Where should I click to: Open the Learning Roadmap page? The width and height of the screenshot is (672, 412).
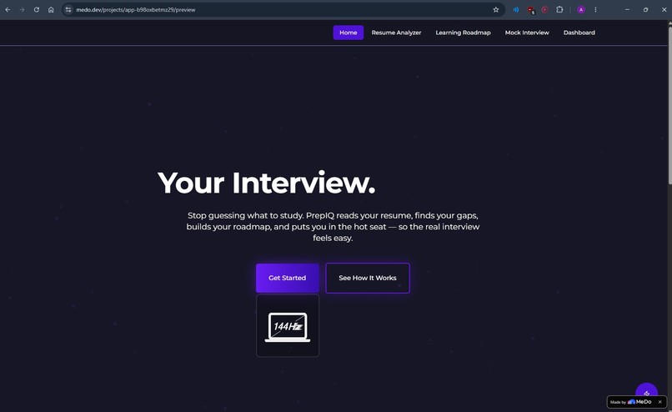click(x=463, y=33)
